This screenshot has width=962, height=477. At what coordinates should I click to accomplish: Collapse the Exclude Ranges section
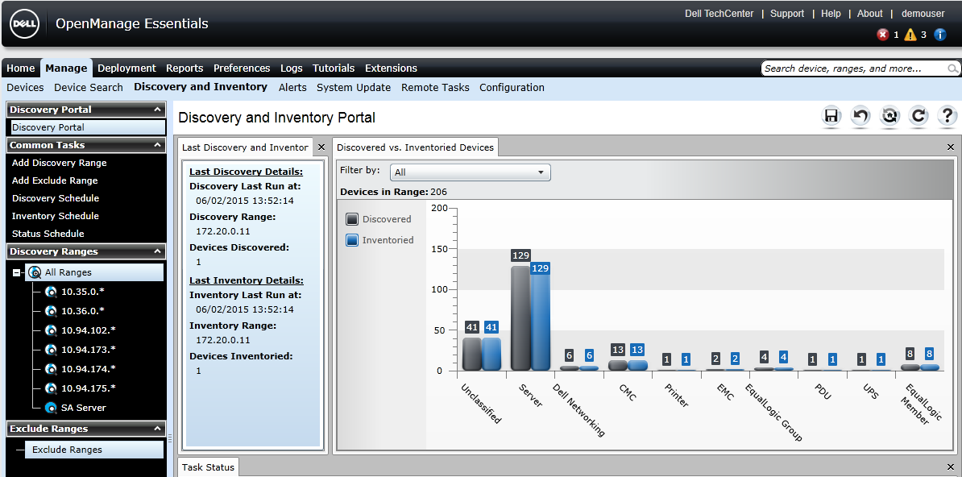pyautogui.click(x=158, y=429)
